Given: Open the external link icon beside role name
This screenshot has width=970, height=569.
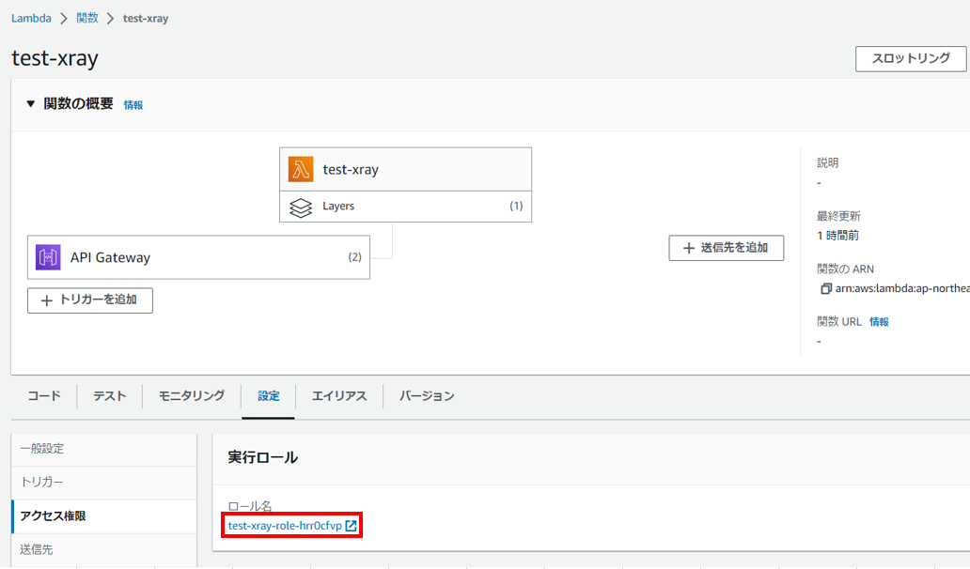Looking at the screenshot, I should click(351, 526).
